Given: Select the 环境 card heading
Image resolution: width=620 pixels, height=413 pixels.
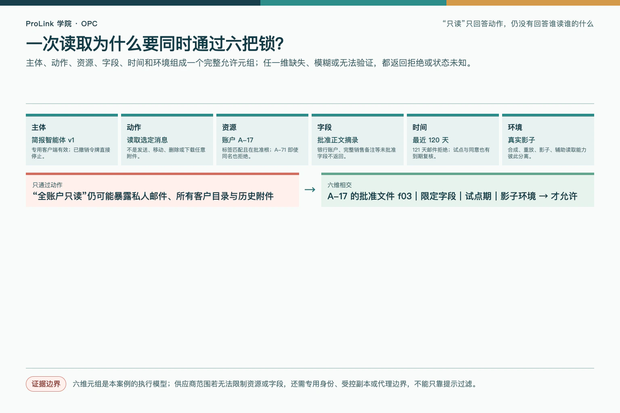Looking at the screenshot, I should click(515, 127).
